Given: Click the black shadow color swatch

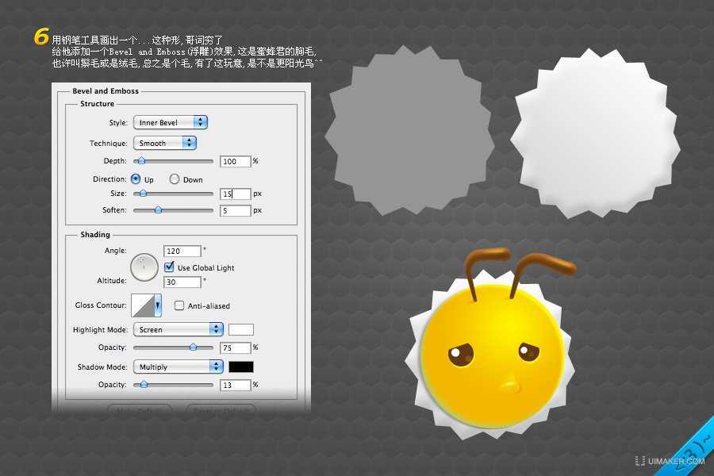Looking at the screenshot, I should point(240,367).
